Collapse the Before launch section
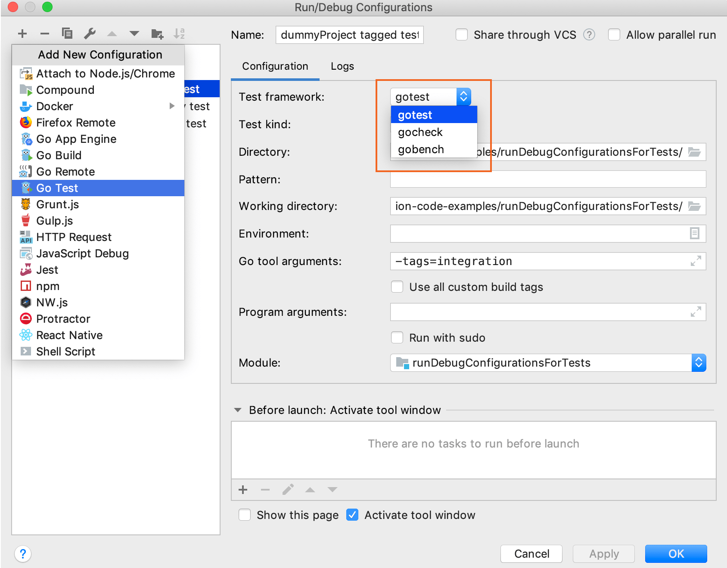This screenshot has width=727, height=568. [238, 410]
